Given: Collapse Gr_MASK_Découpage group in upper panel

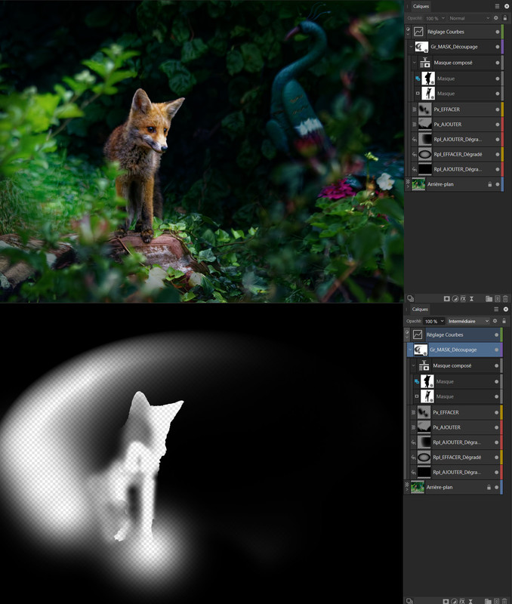Looking at the screenshot, I should 411,47.
